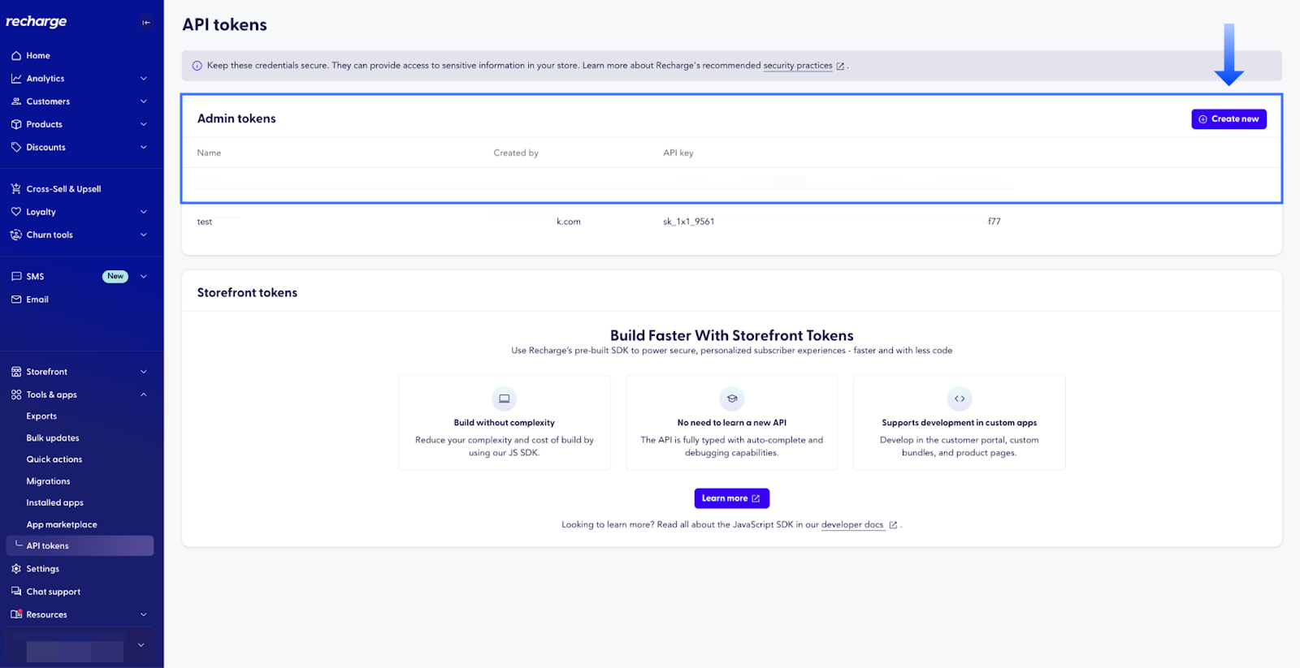The image size is (1300, 668).
Task: Click the Create new token button
Action: (x=1228, y=119)
